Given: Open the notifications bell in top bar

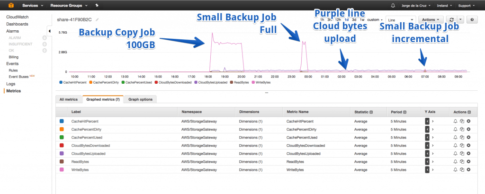Looking at the screenshot, I should 393,5.
